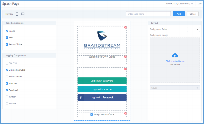204x124 pixels.
Task: Uncheck the Image basic component
Action: [x=7, y=31]
